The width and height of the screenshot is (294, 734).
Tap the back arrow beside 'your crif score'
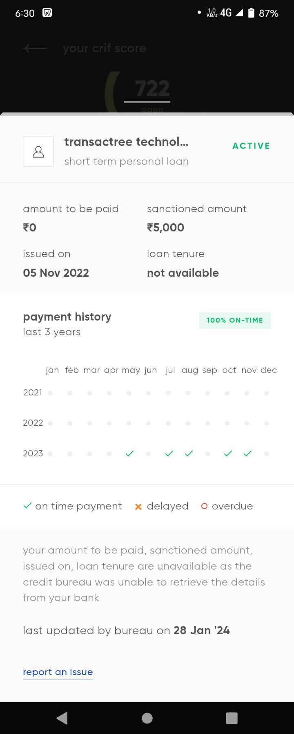35,49
